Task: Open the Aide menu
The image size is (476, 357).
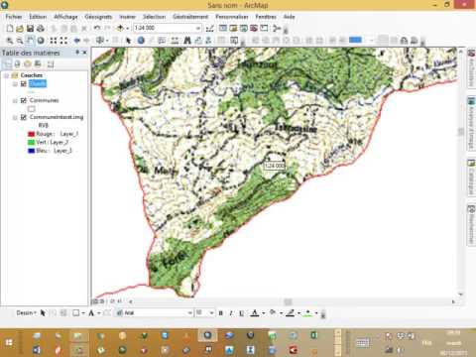Action: coord(289,17)
